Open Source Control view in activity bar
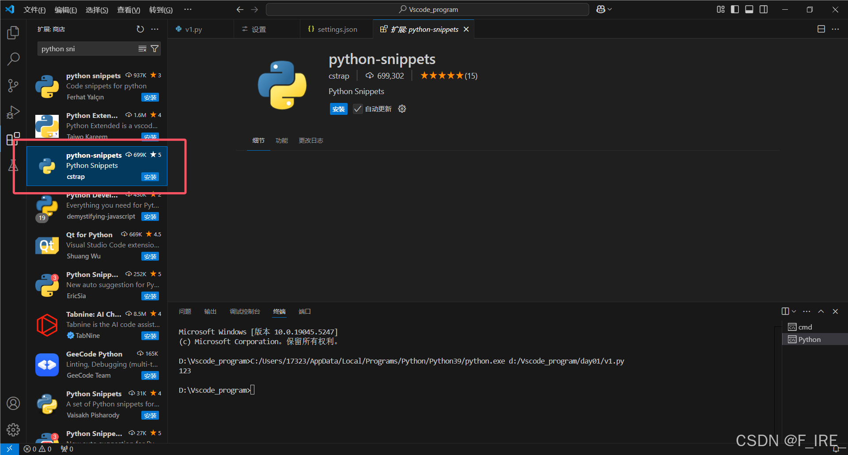 (13, 86)
